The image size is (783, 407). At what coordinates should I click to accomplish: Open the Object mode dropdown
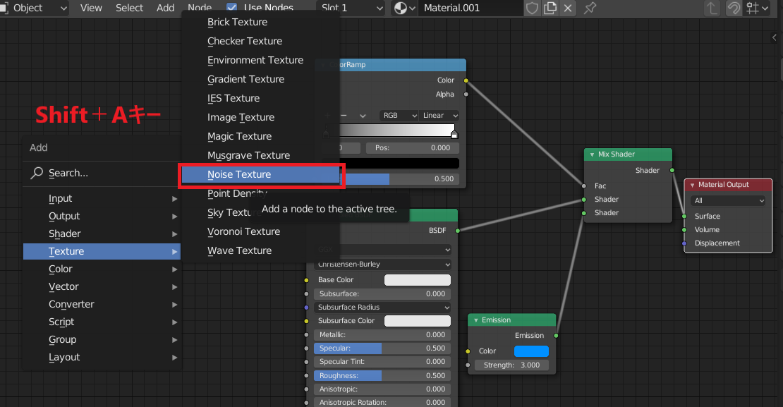(34, 8)
